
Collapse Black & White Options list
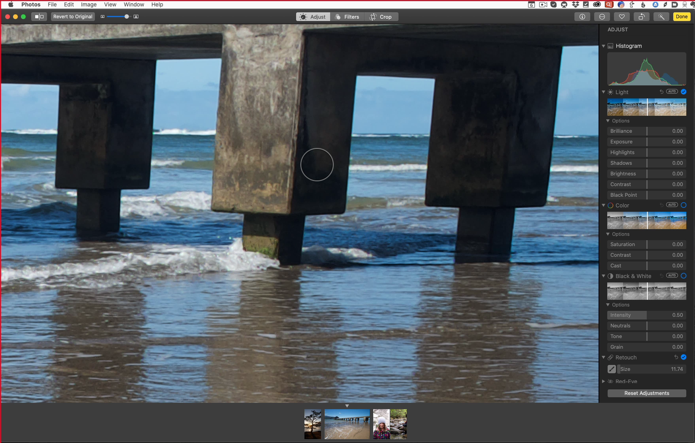608,305
